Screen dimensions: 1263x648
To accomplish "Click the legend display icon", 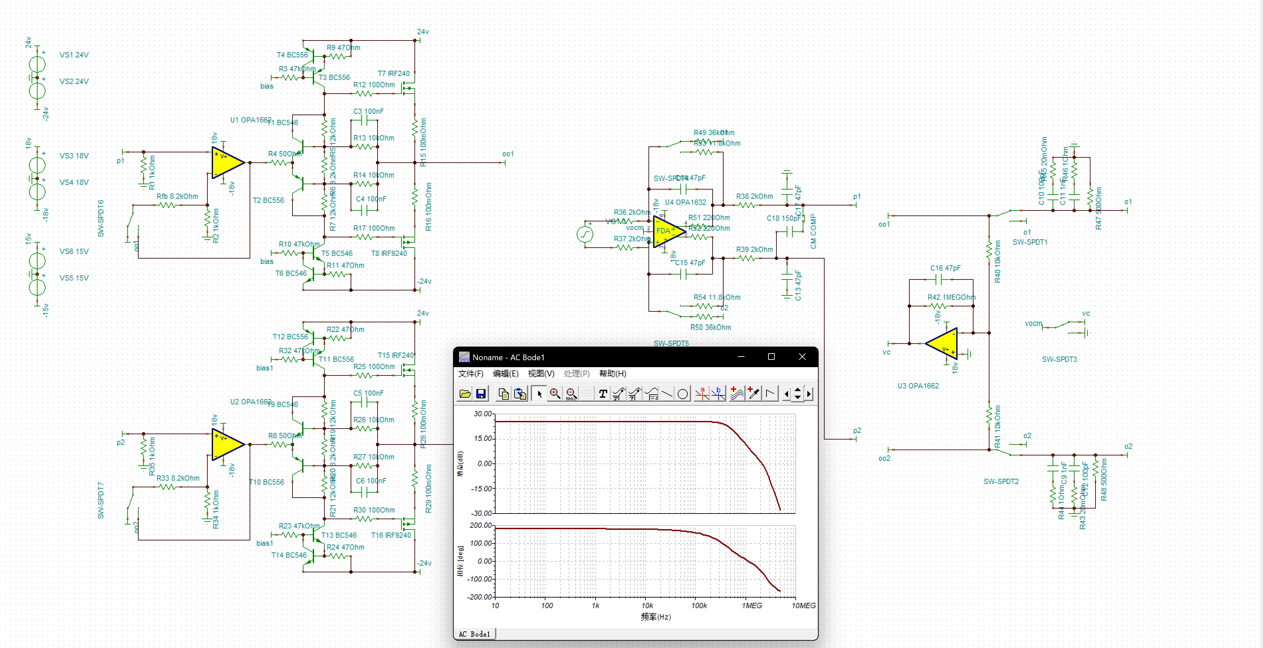I will coord(651,394).
